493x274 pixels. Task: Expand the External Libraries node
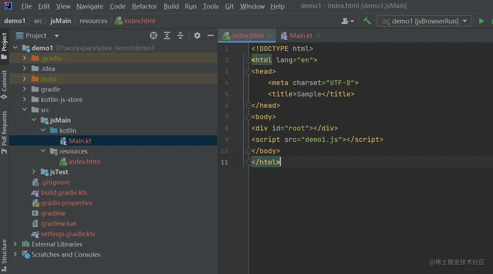tap(15, 244)
